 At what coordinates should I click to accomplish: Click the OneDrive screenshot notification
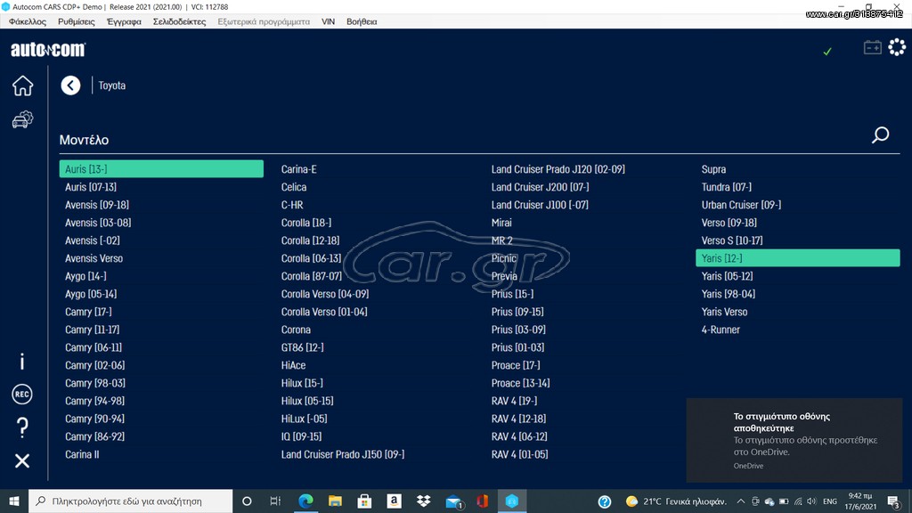794,440
